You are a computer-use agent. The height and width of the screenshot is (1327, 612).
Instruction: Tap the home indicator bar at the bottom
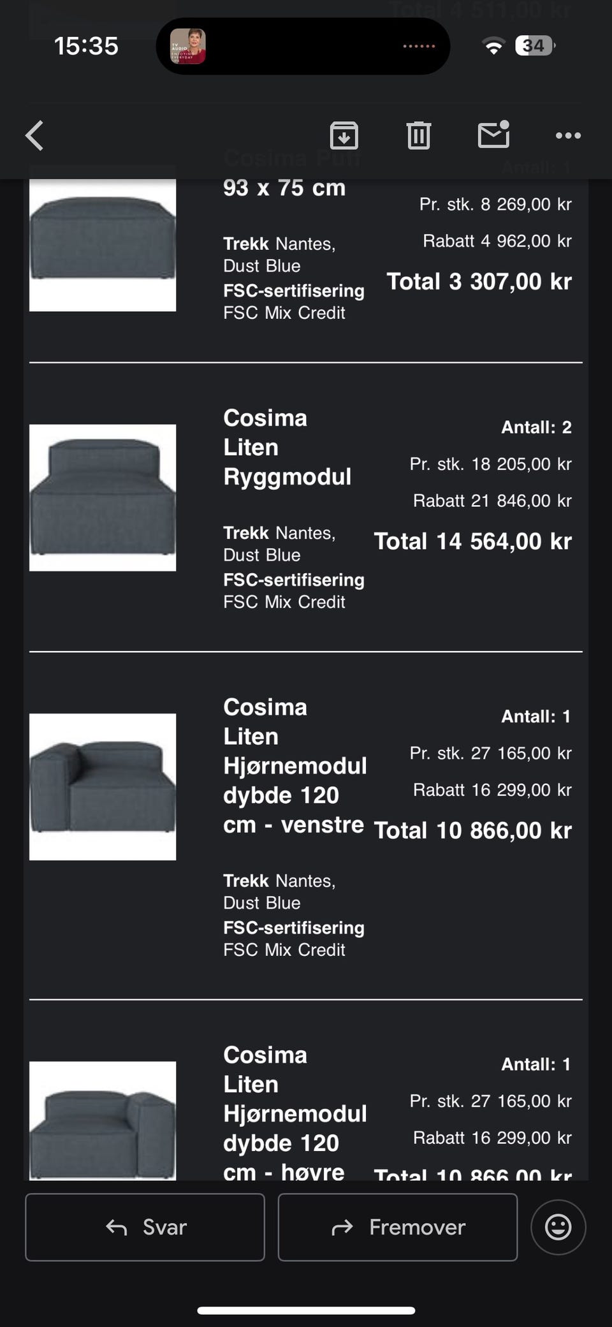coord(306,1310)
